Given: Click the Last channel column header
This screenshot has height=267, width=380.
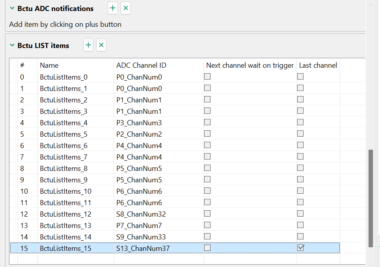Looking at the screenshot, I should coord(318,65).
